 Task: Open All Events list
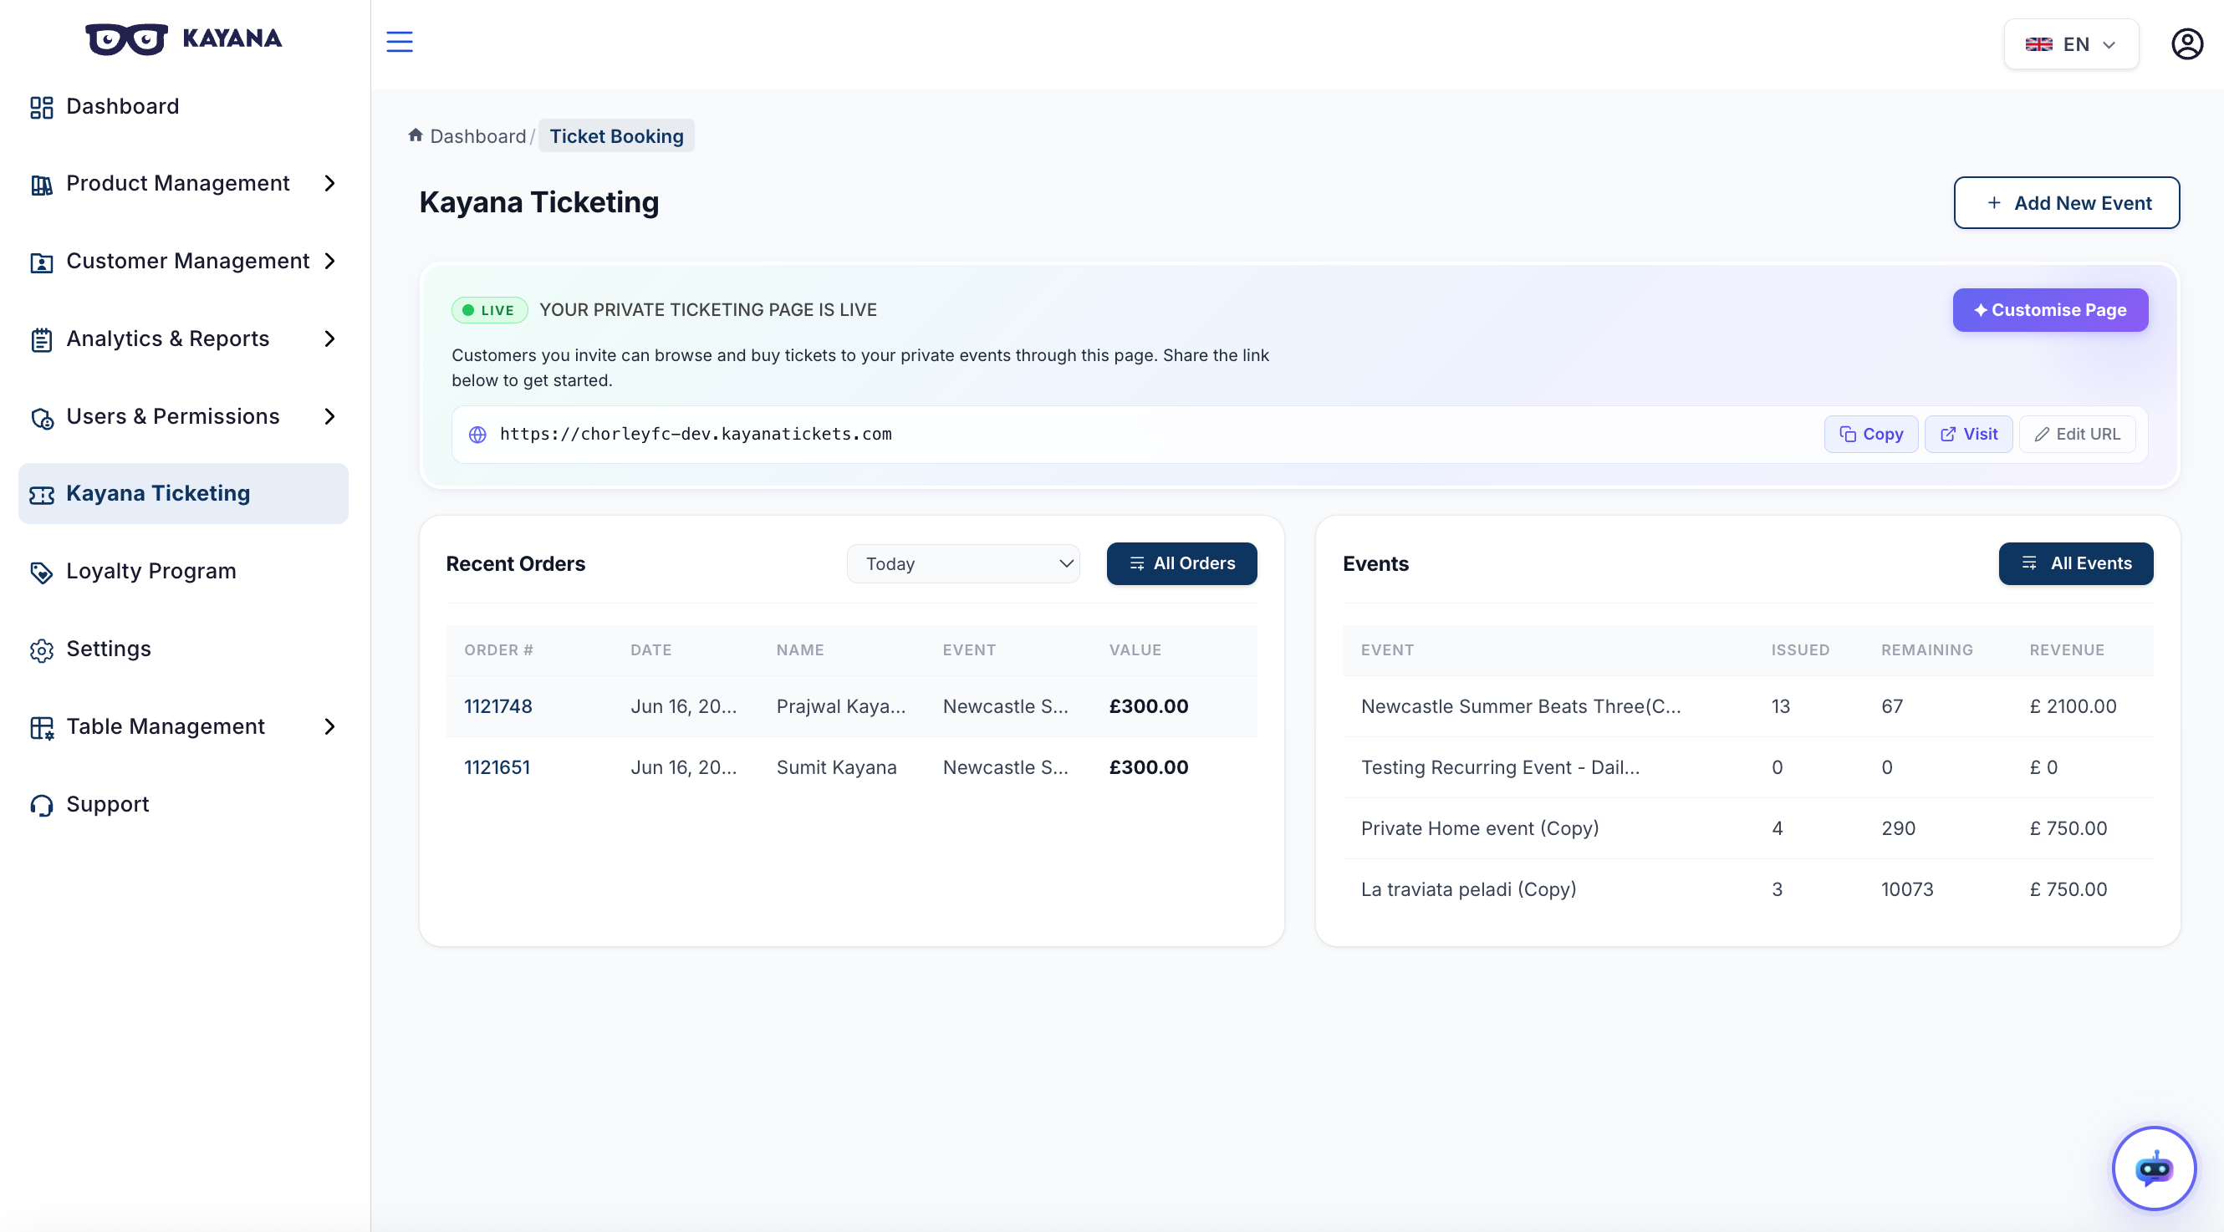[x=2075, y=564]
